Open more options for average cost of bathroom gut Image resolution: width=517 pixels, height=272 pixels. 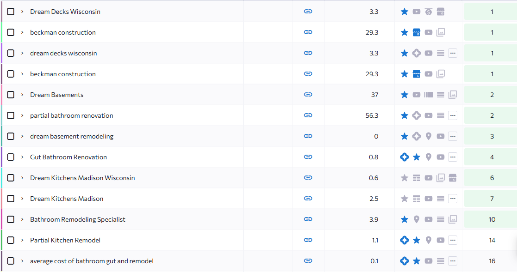[453, 261]
